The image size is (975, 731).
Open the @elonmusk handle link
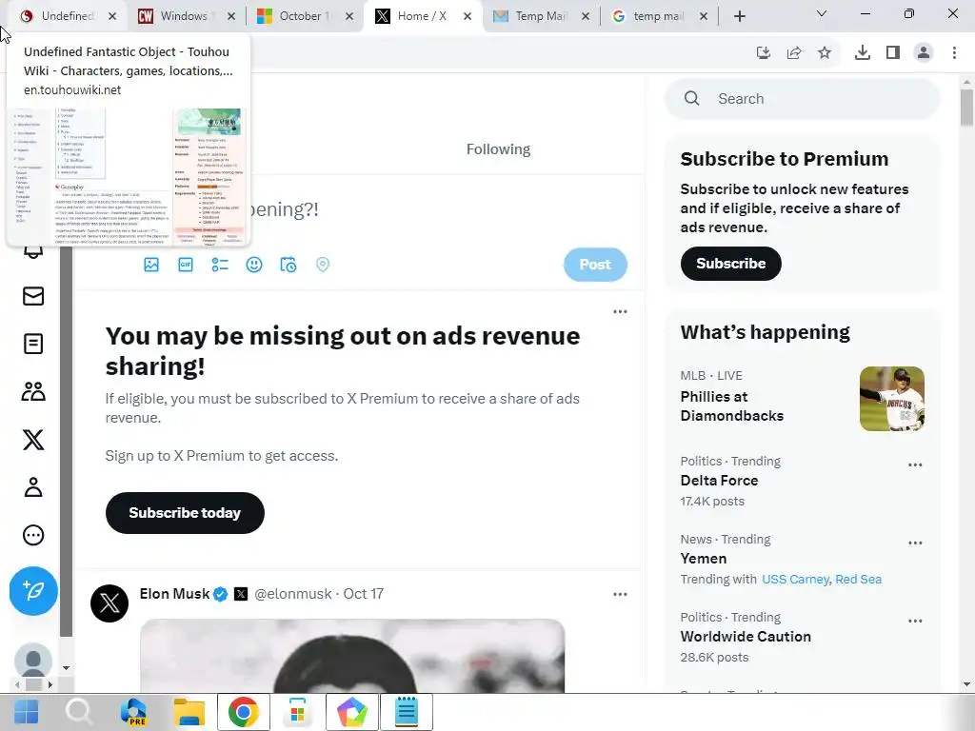(x=293, y=594)
